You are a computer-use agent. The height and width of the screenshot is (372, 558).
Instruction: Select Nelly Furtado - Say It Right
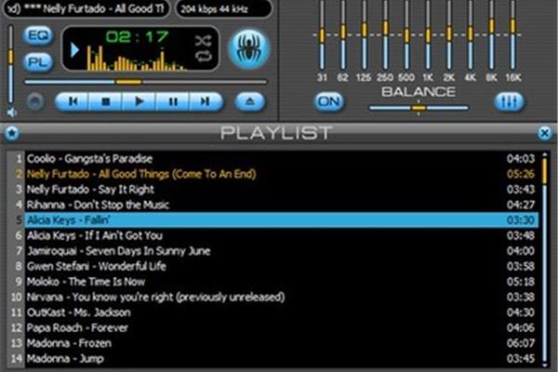[x=281, y=190]
